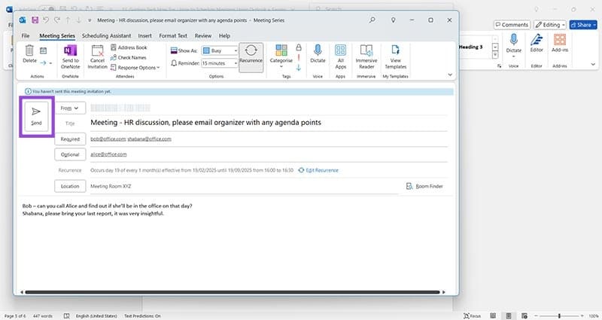
Task: Open the Response Options dropdown
Action: pyautogui.click(x=135, y=68)
